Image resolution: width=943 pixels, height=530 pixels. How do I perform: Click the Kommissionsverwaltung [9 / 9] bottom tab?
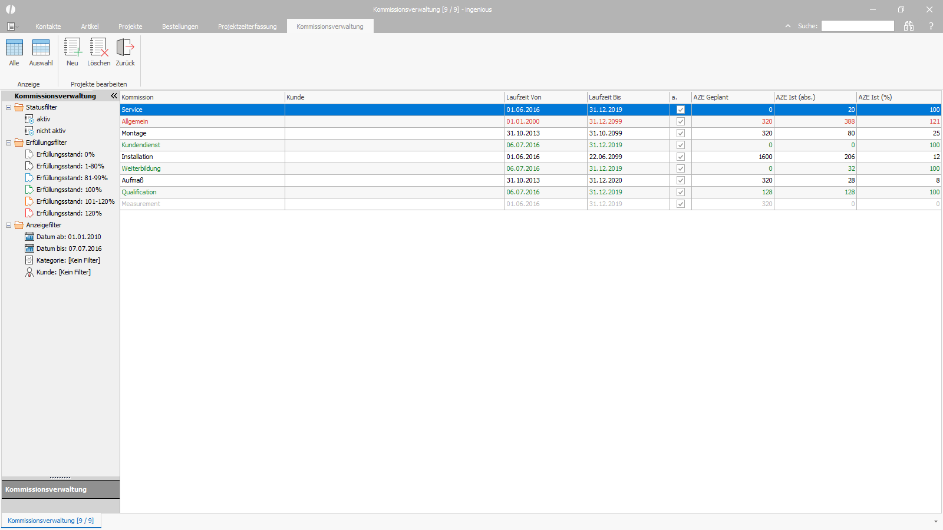click(x=51, y=521)
